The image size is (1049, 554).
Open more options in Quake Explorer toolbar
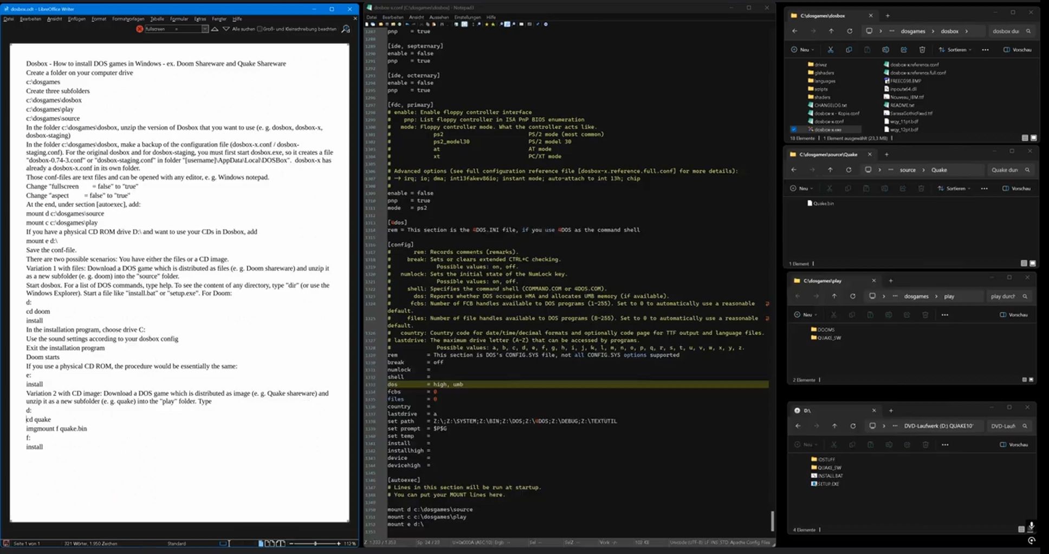tap(984, 189)
